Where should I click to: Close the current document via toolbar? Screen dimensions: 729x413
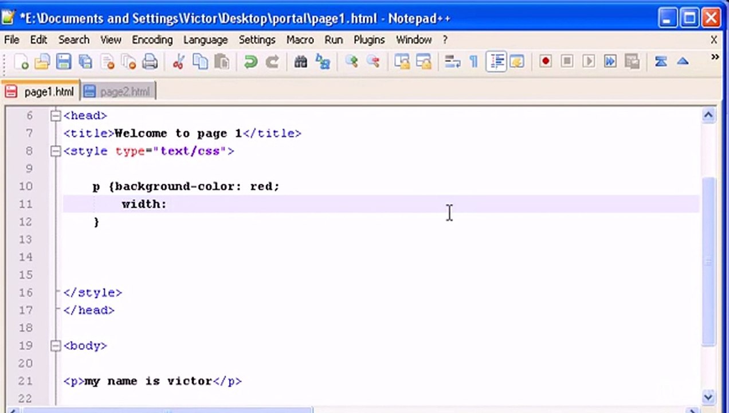pos(107,62)
